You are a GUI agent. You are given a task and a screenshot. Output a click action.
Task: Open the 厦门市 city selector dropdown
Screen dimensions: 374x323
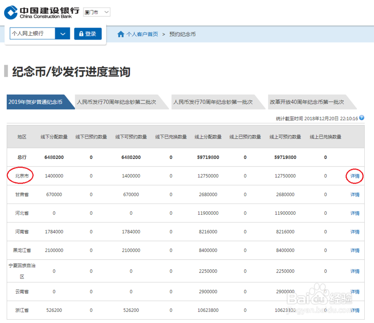96,12
